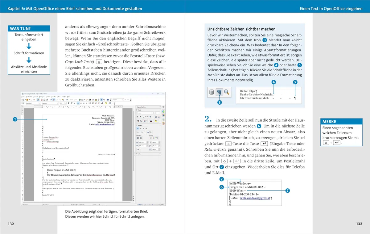Select right alignment in the formatting toolbar

84,103
